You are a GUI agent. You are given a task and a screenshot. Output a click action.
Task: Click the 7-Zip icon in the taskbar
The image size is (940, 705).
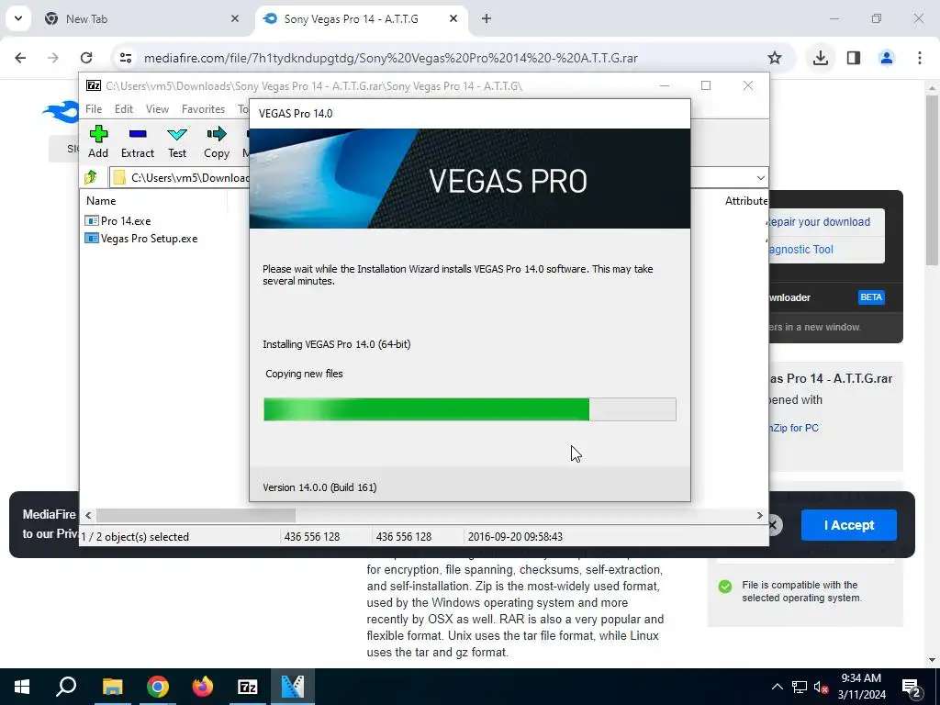tap(248, 687)
